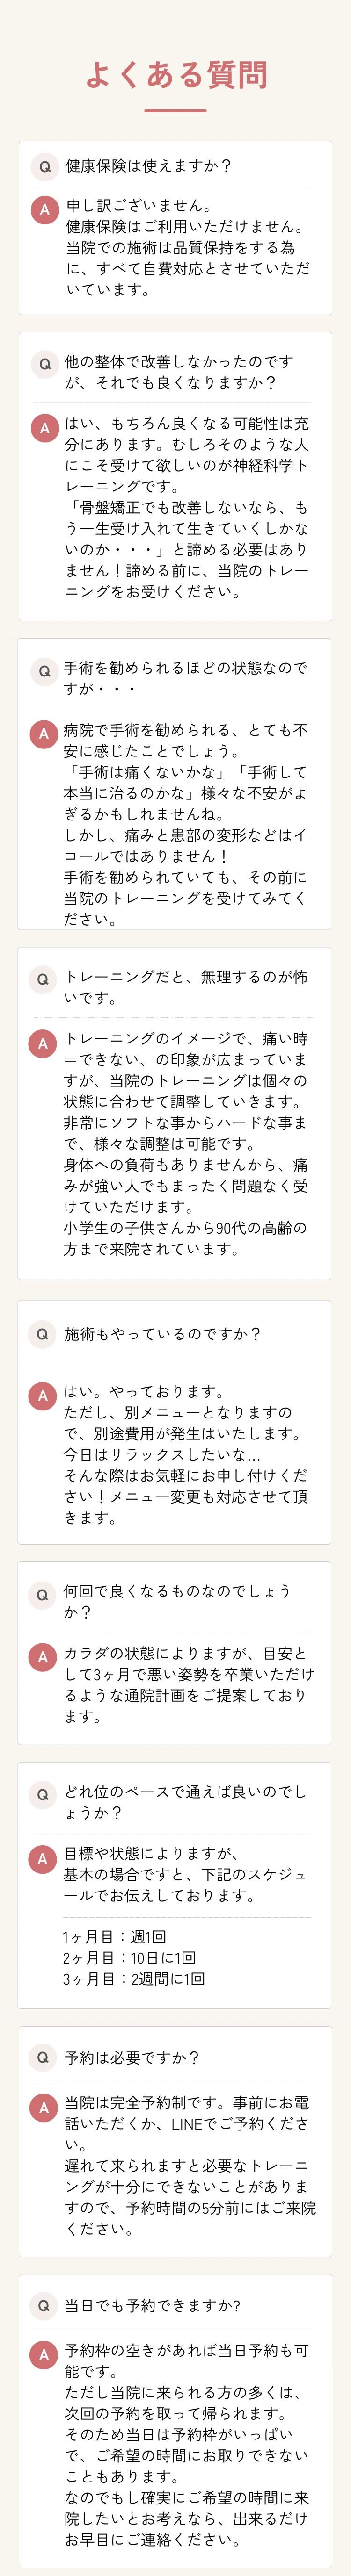This screenshot has height=2576, width=351.
Task: Click the 3ヶ月目：2週間に1回 schedule line
Action: tap(133, 1978)
